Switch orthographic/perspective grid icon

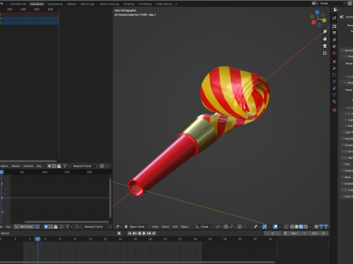coord(325,53)
